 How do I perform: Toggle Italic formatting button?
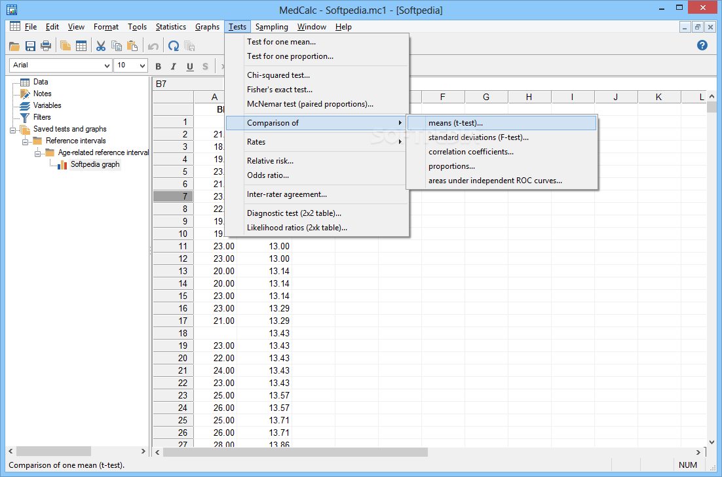[174, 66]
